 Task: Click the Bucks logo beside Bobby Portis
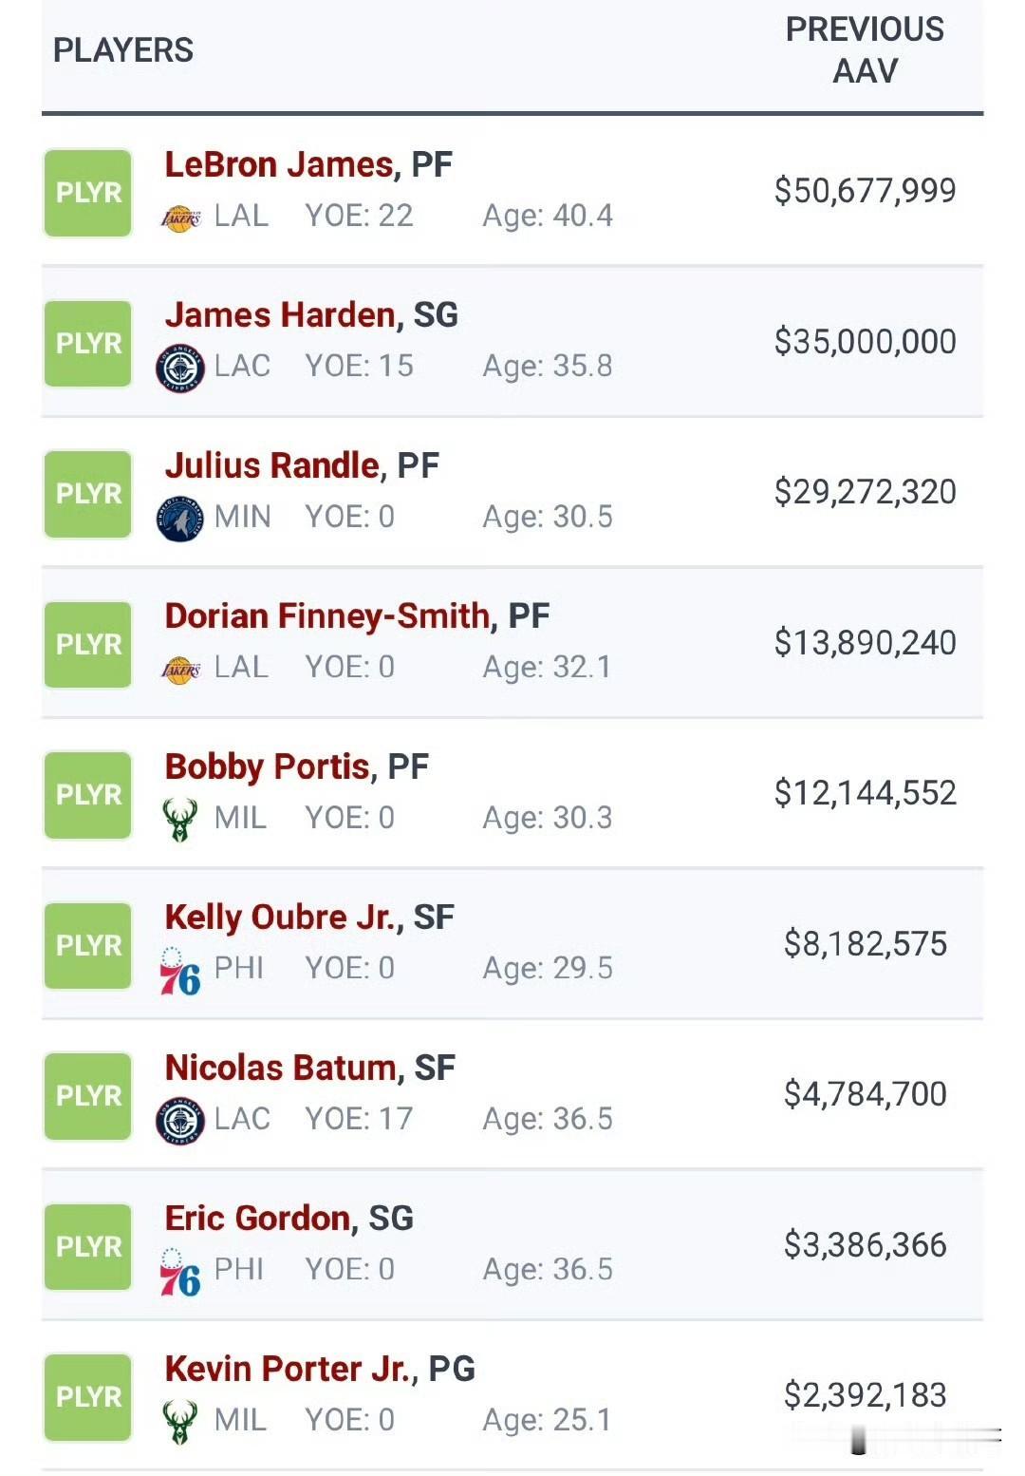[x=180, y=820]
